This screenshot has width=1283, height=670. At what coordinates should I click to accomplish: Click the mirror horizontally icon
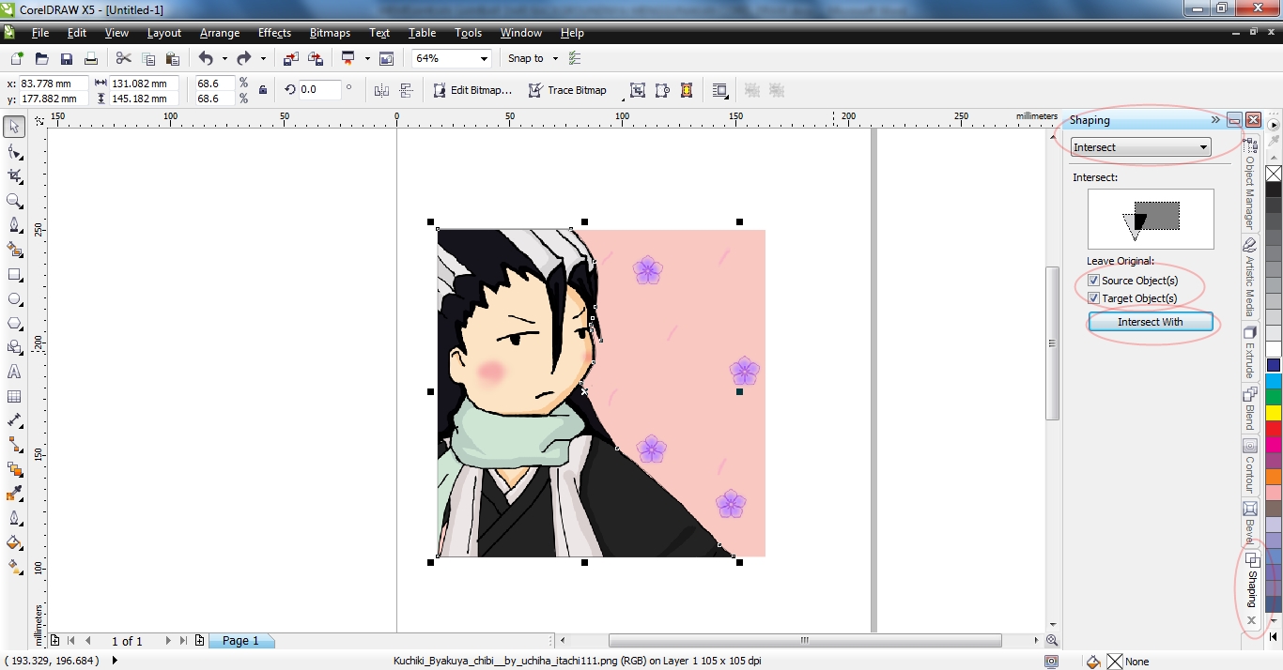coord(380,90)
